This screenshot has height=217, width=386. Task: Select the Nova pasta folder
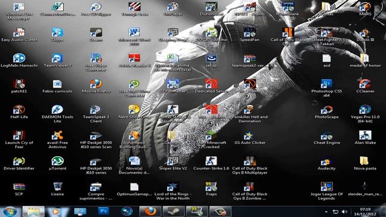pos(365,162)
